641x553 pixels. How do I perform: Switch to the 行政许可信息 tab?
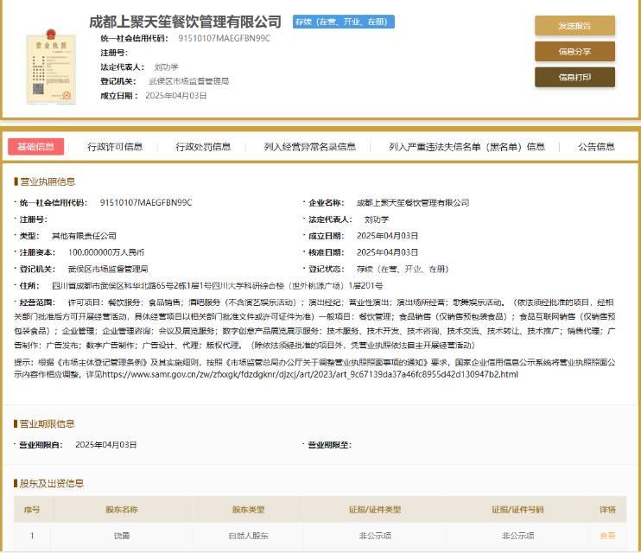point(115,147)
